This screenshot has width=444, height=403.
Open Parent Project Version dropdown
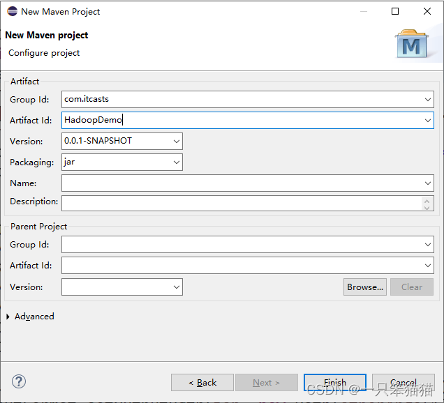pyautogui.click(x=176, y=287)
